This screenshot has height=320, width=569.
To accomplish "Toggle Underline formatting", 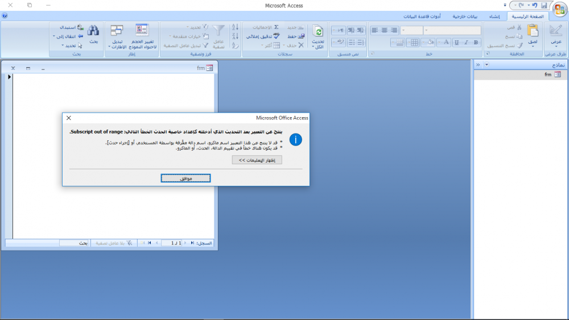I will tap(456, 43).
